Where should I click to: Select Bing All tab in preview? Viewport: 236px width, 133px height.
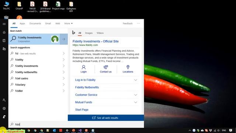coord(80,33)
